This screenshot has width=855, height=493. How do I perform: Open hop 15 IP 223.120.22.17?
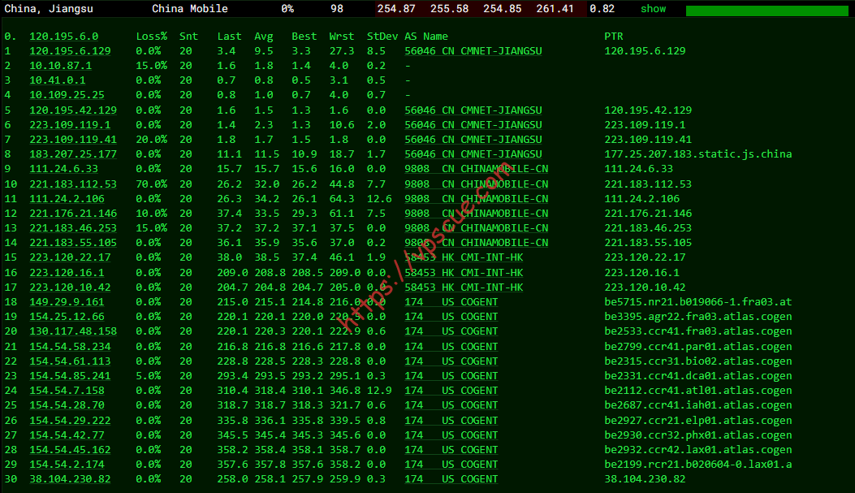tap(70, 257)
